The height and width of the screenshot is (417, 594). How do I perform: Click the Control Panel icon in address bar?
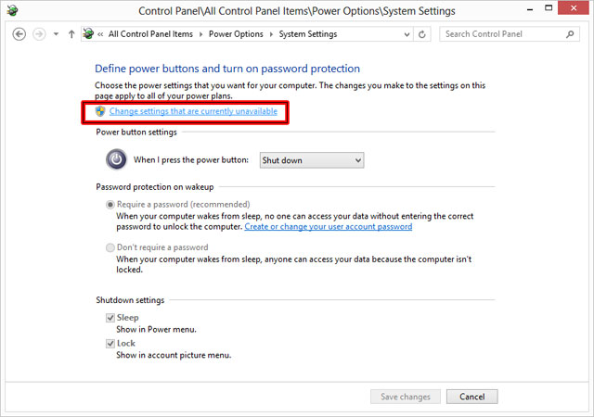coord(89,34)
